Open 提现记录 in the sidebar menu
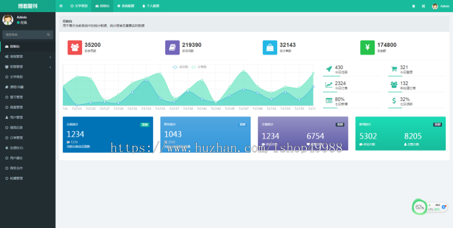 (28, 128)
